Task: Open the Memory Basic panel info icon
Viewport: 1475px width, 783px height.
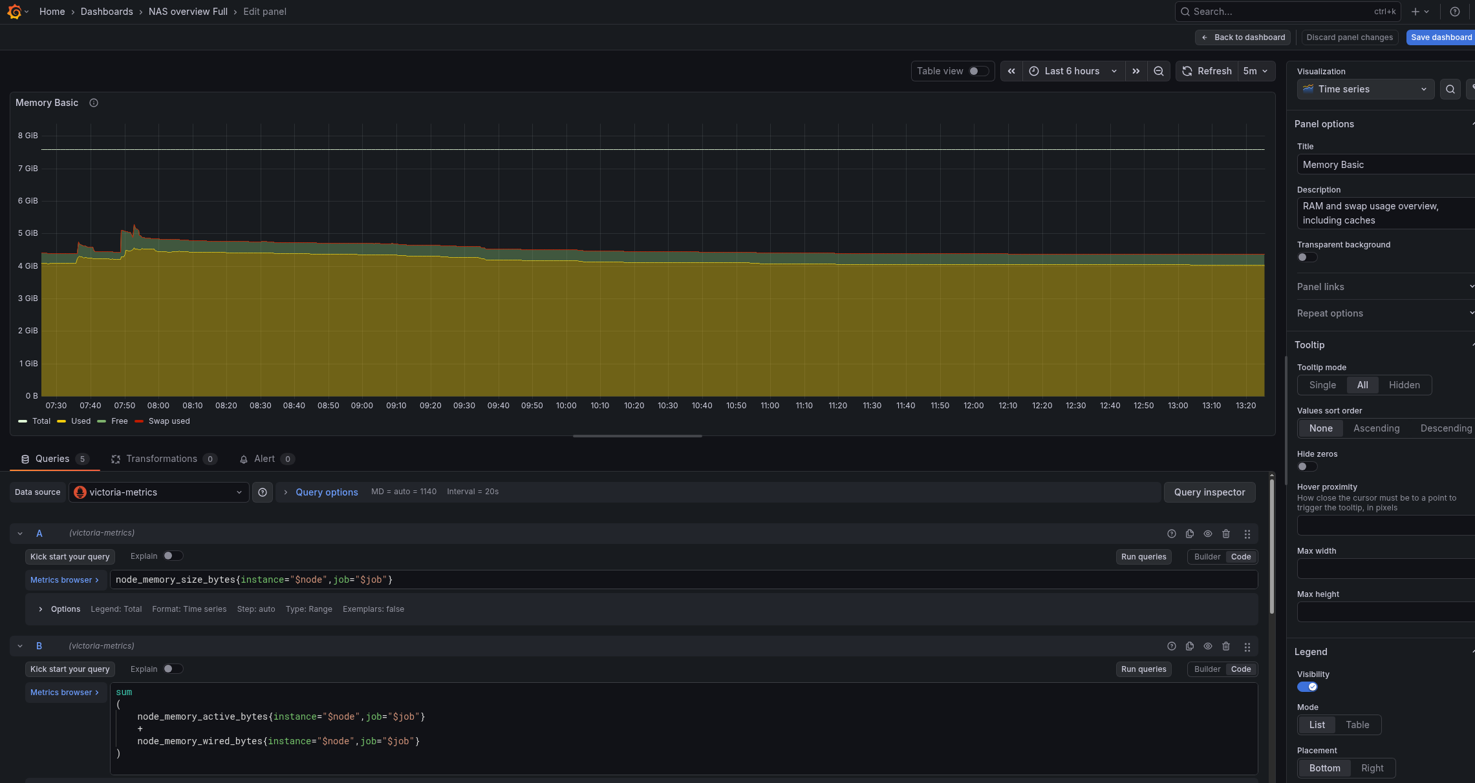Action: pos(94,103)
